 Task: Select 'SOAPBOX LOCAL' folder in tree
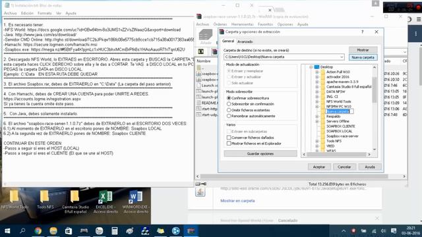pos(339,131)
